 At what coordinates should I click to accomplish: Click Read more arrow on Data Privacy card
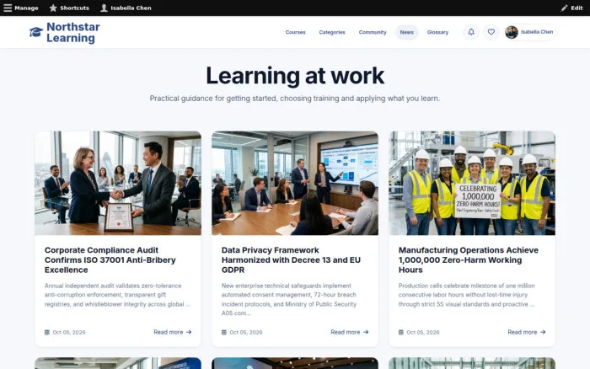[366, 332]
